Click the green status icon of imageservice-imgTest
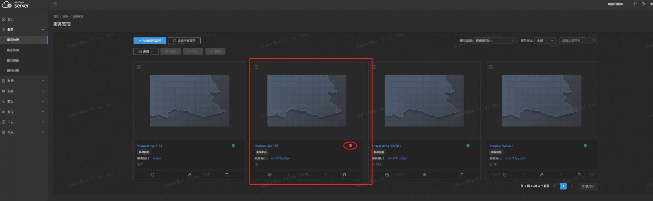This screenshot has width=653, height=201. [468, 145]
